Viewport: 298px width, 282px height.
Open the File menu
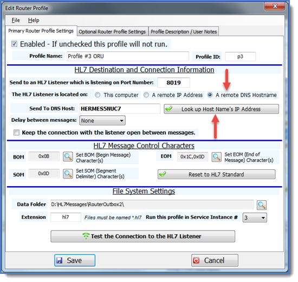[16, 20]
